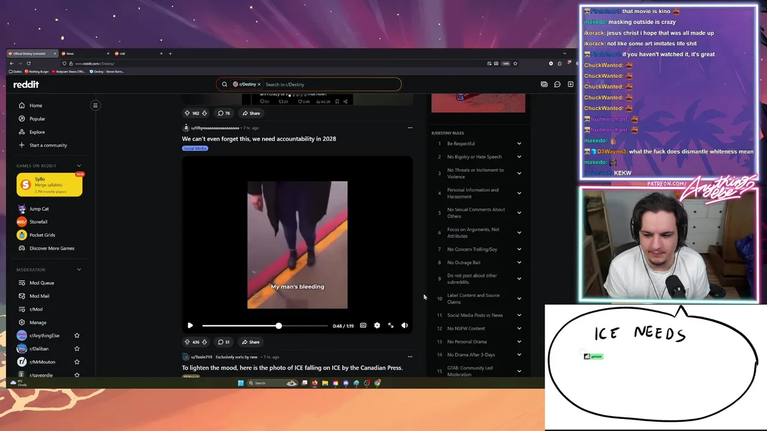Downvote the post with 962 votes
This screenshot has width=767, height=431.
coord(204,113)
